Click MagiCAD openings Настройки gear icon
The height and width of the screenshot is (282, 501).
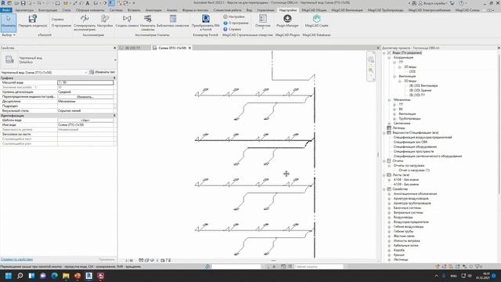pyautogui.click(x=225, y=16)
